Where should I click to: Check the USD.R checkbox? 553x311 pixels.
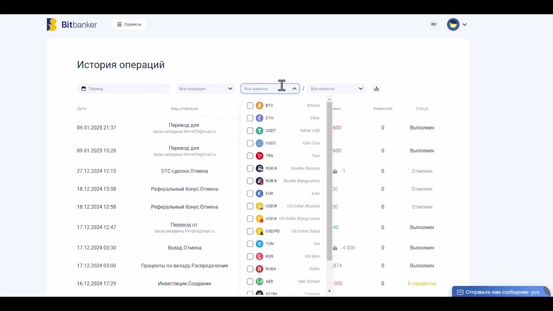250,206
